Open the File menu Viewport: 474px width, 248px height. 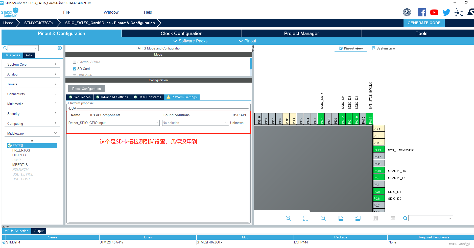tap(66, 12)
